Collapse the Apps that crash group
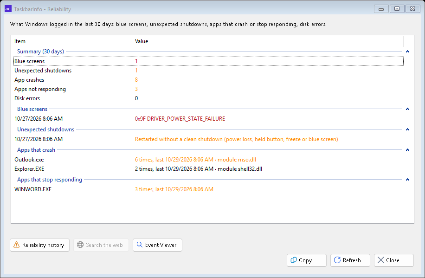 click(407, 150)
